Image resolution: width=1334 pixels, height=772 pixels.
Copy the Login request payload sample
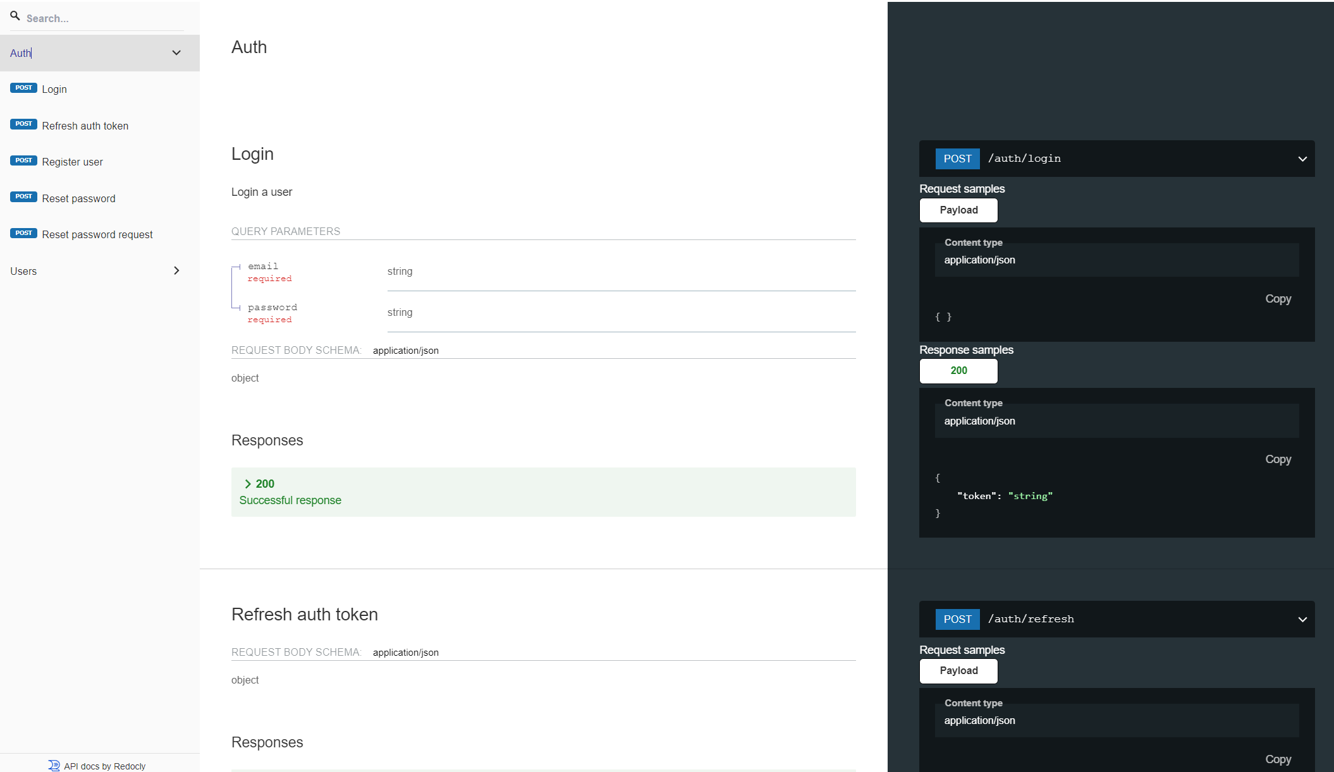1278,299
